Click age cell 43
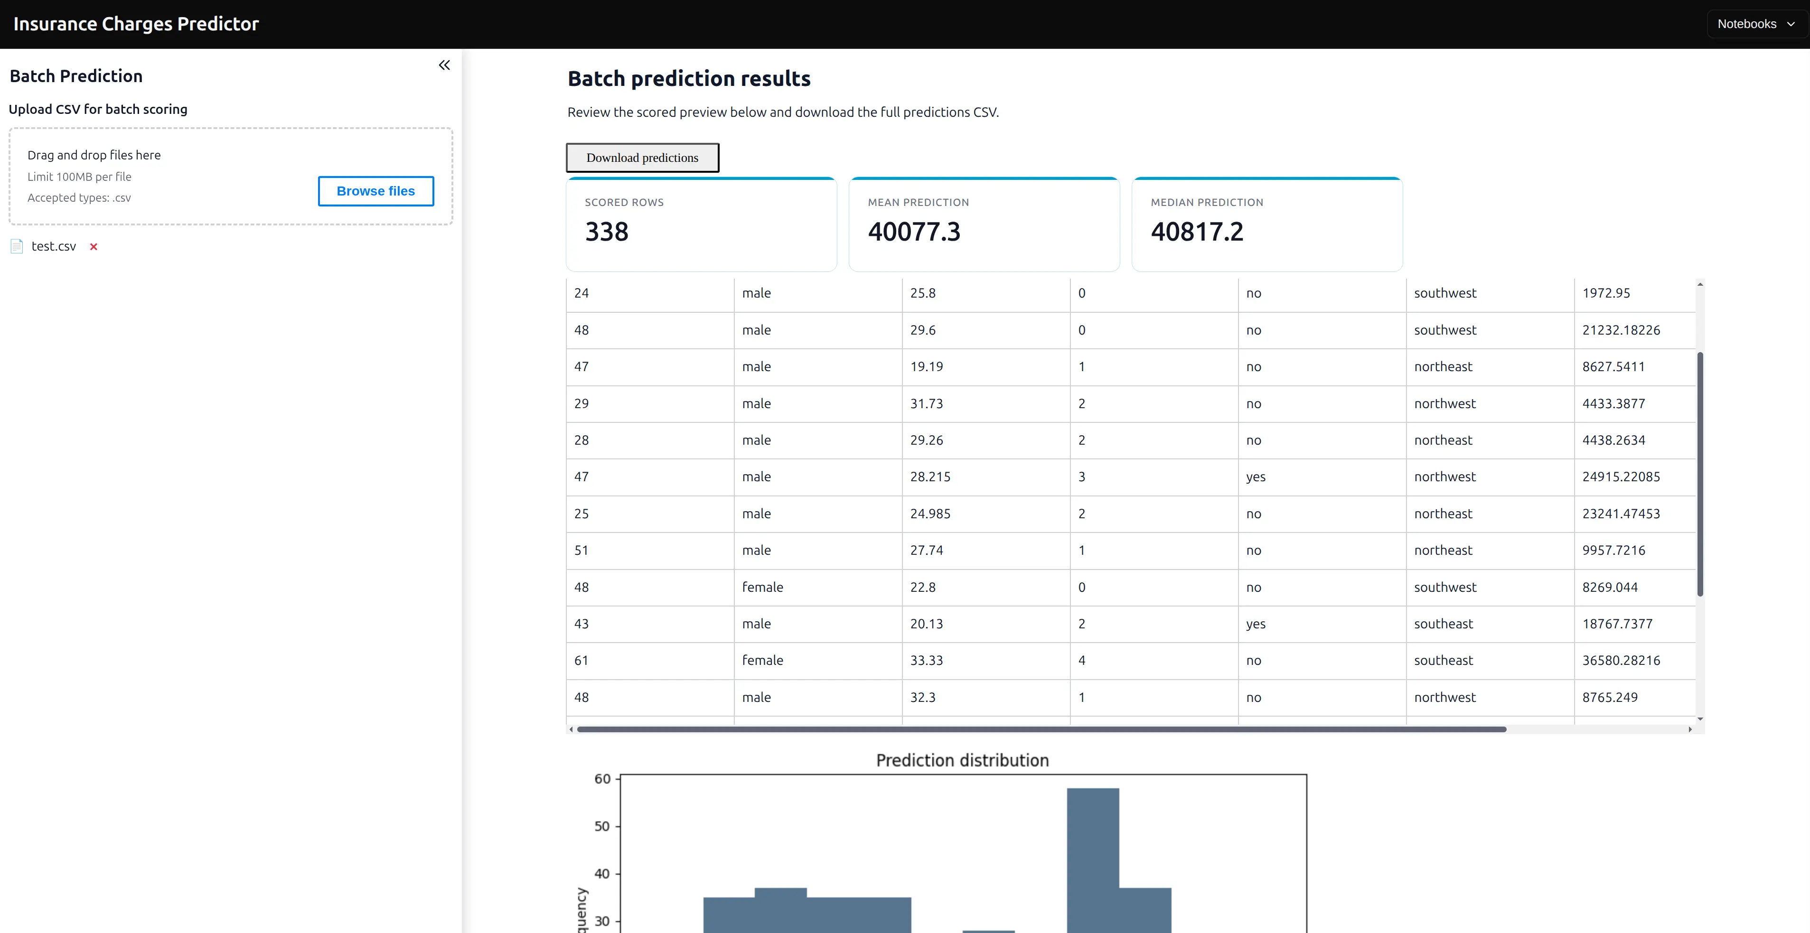 coord(650,624)
